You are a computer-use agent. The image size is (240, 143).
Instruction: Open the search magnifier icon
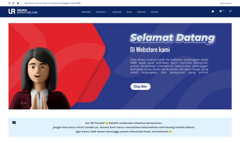pyautogui.click(x=230, y=11)
